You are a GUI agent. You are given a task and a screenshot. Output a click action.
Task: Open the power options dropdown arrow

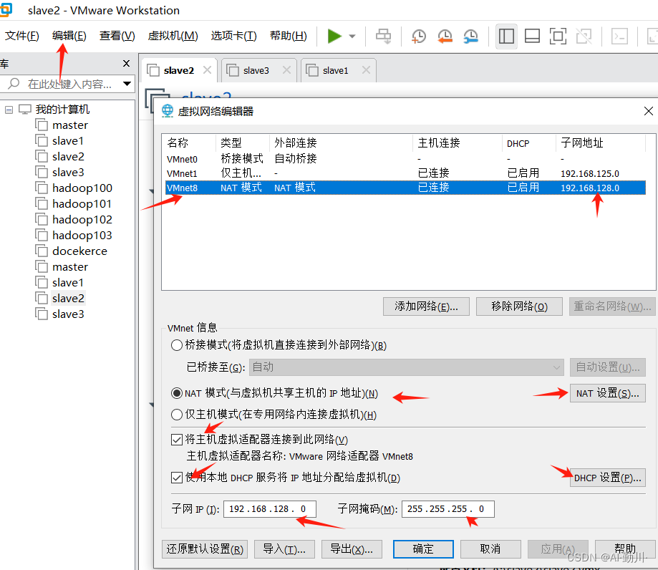[352, 37]
